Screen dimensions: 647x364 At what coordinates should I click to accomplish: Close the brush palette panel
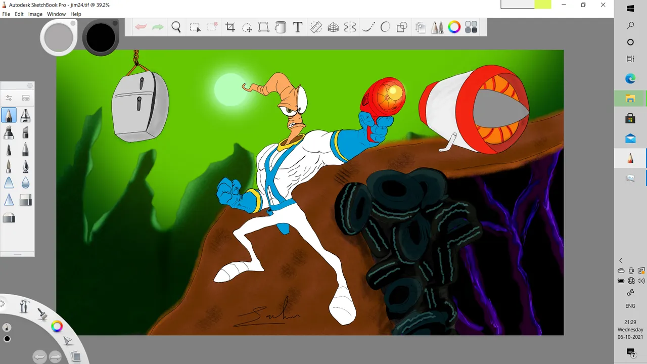tap(30, 86)
